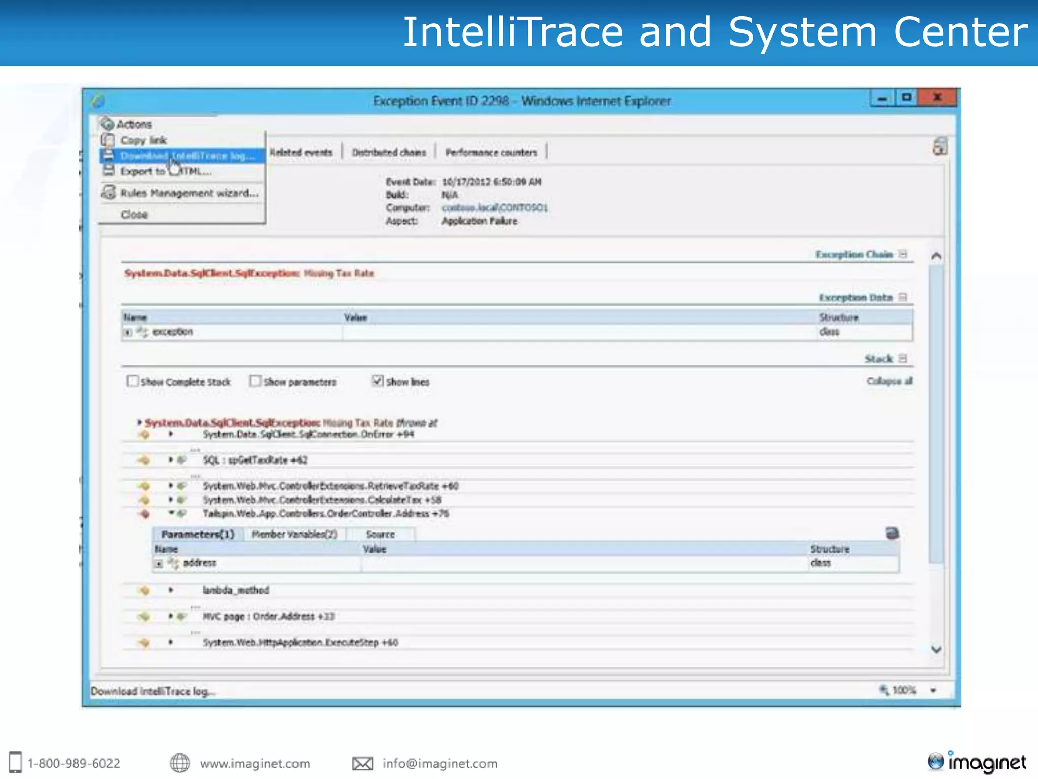Click the www.imaginet.com website address

click(255, 763)
